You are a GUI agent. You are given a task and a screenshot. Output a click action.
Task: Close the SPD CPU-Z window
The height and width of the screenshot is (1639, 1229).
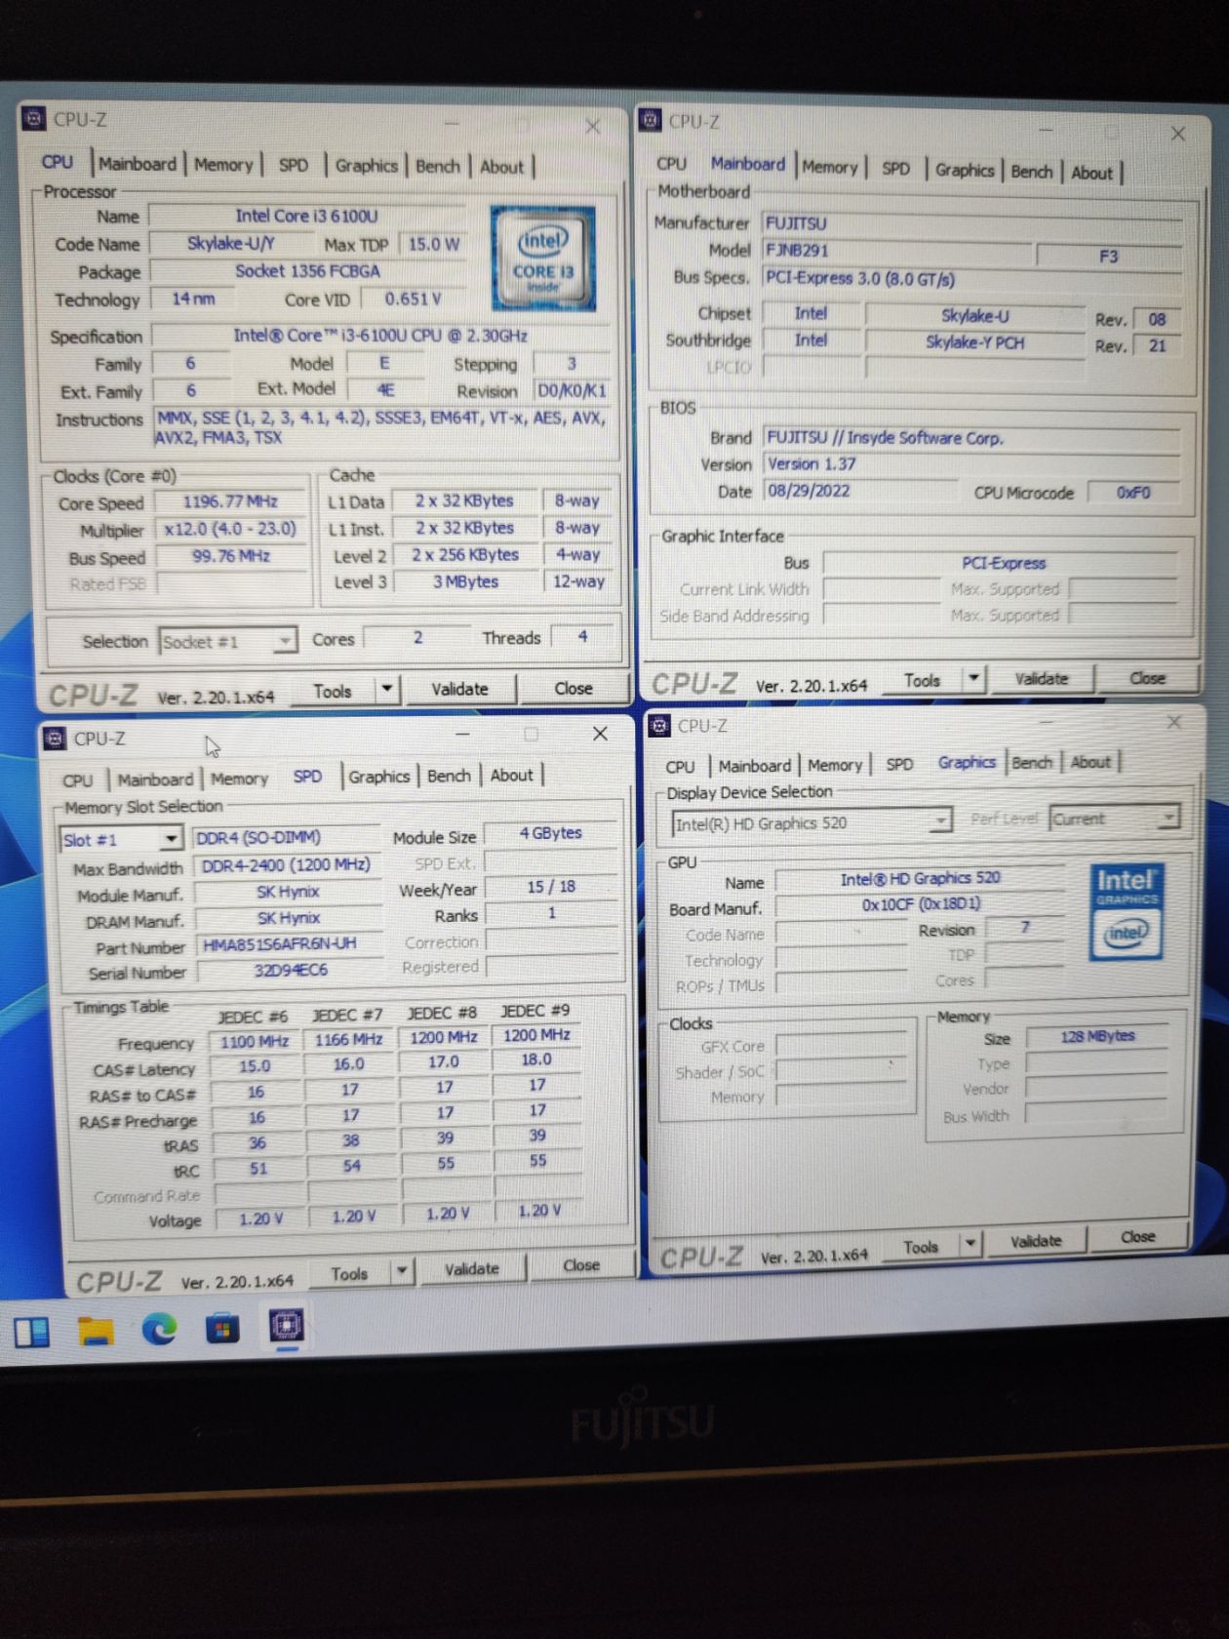600,734
